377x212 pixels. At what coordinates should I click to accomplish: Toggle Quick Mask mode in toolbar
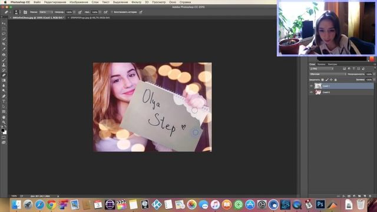pyautogui.click(x=4, y=137)
